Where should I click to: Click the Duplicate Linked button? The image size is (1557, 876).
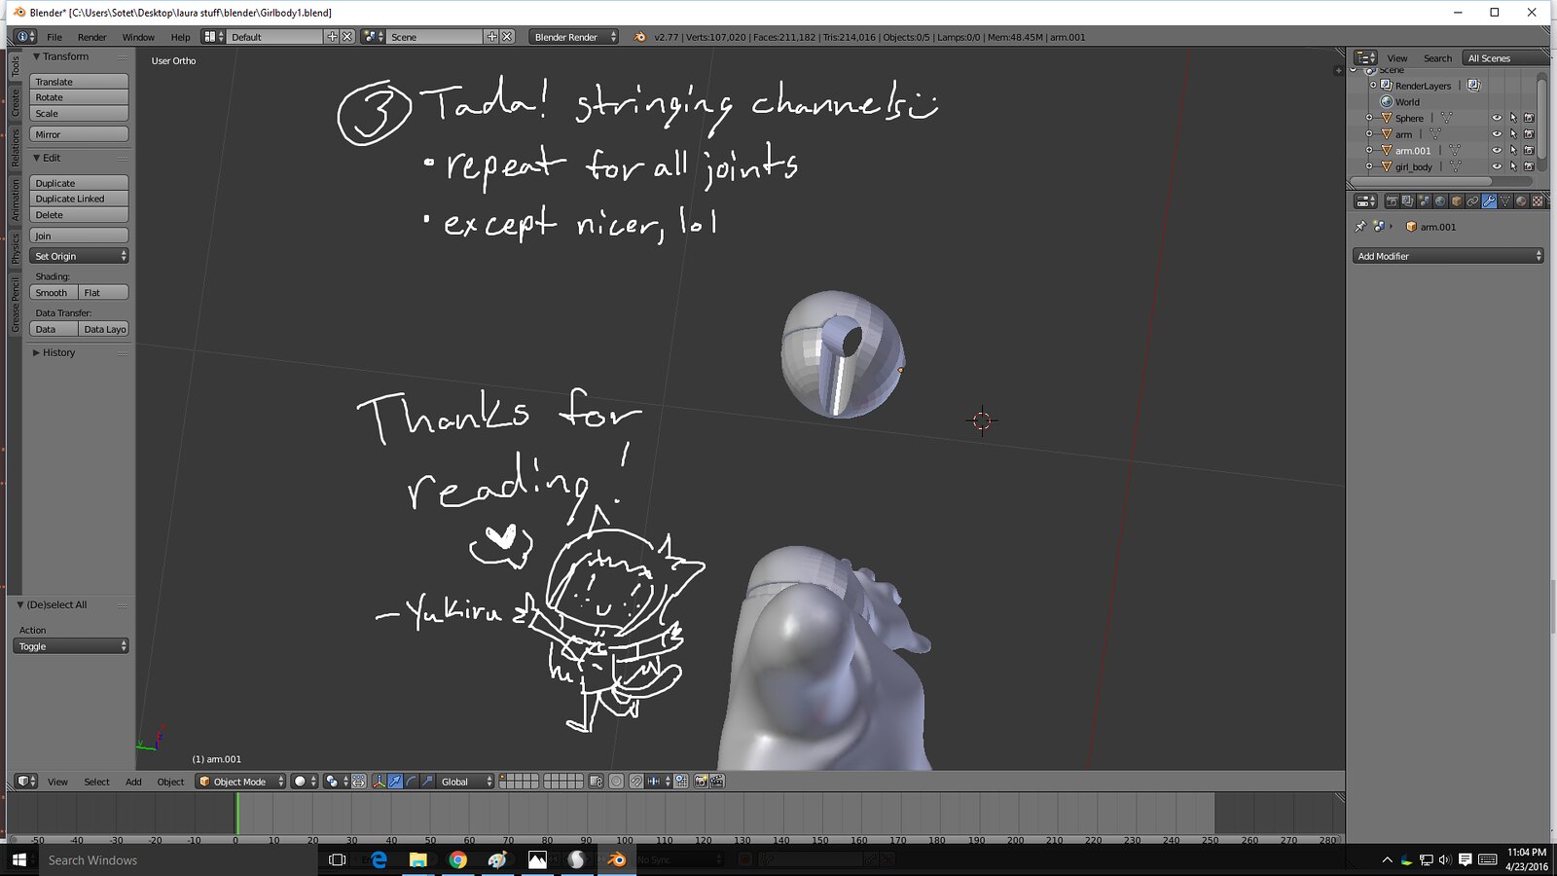[79, 199]
